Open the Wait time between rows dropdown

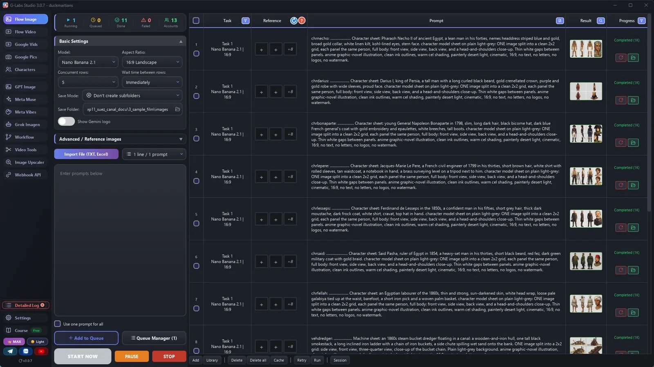(152, 82)
